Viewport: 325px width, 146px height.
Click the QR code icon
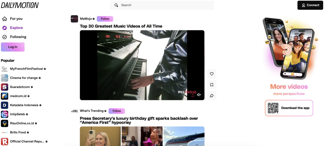(x=273, y=108)
